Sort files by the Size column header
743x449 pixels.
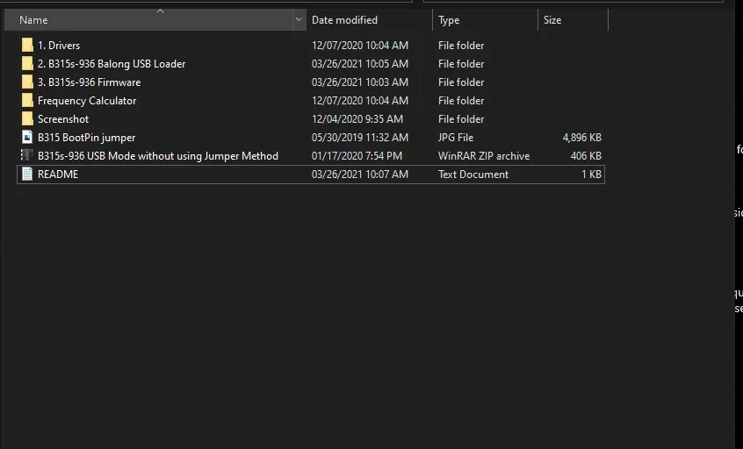click(573, 20)
